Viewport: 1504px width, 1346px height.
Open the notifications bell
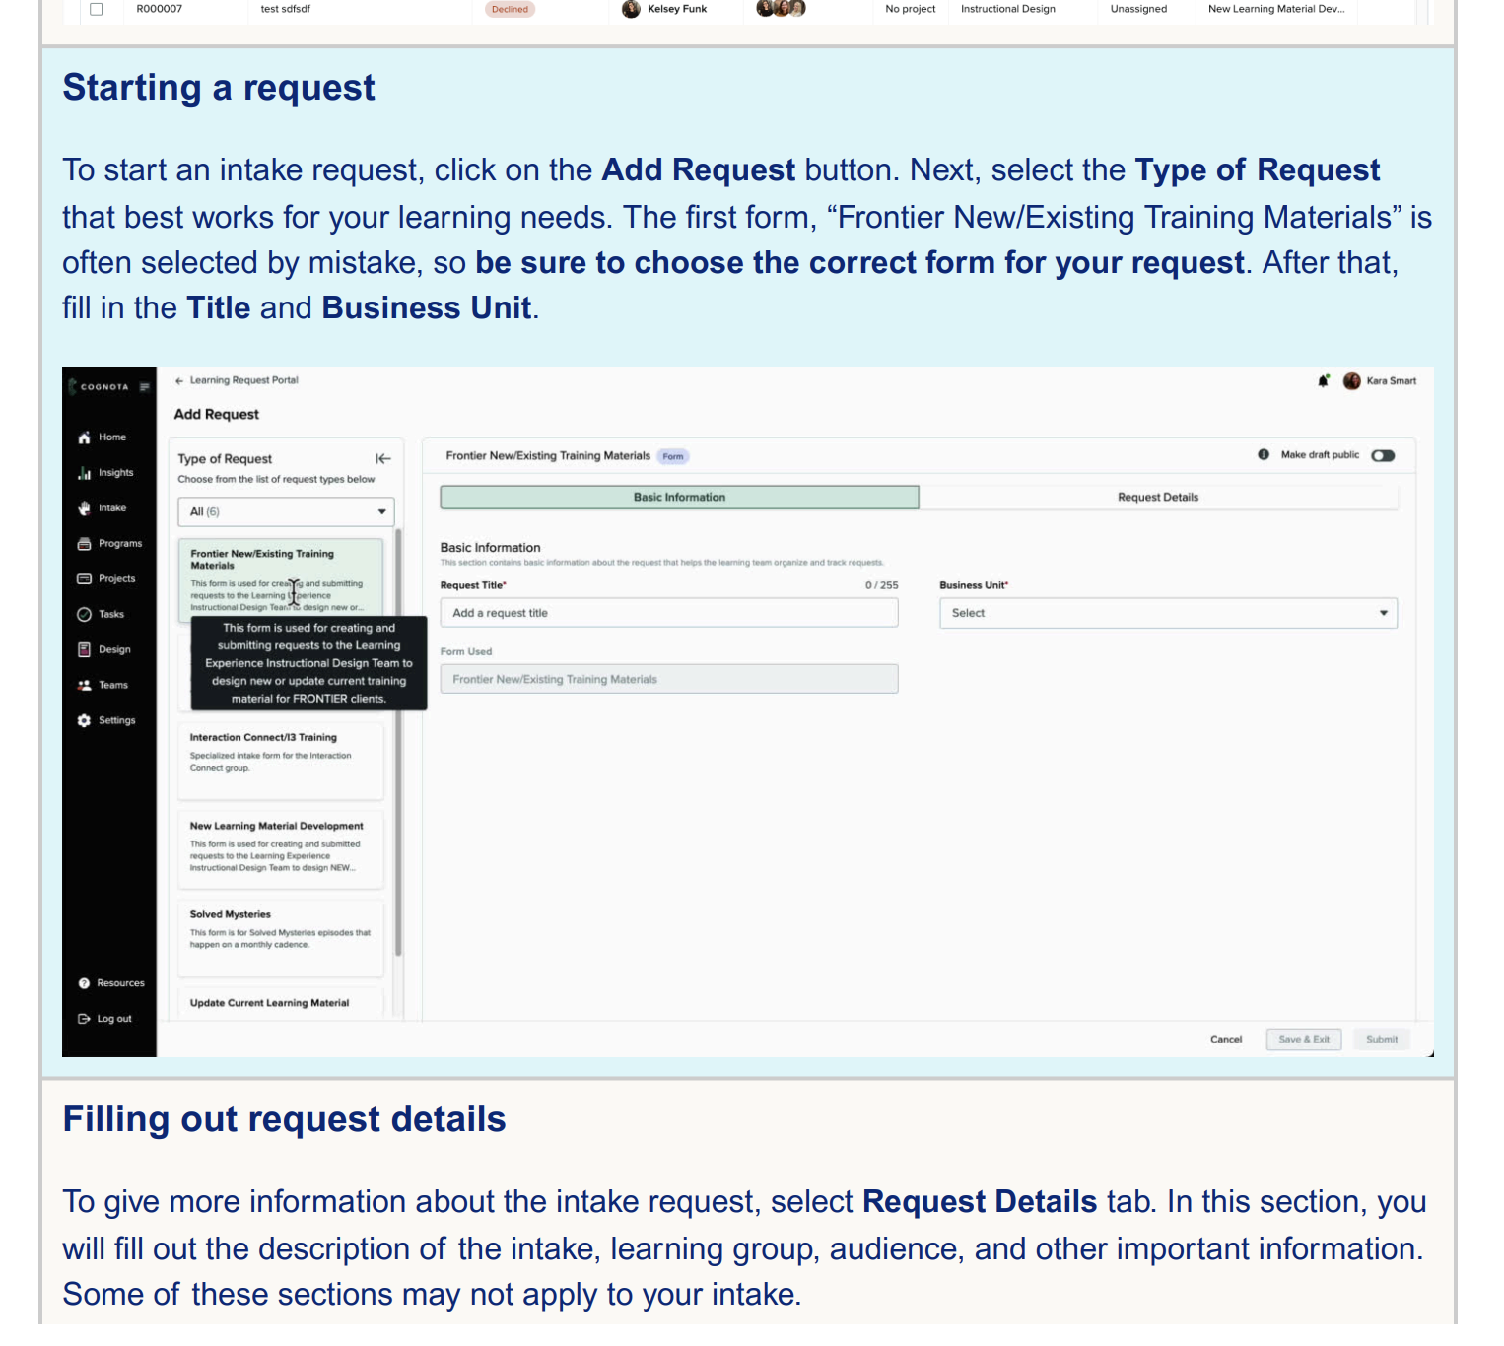(1323, 381)
